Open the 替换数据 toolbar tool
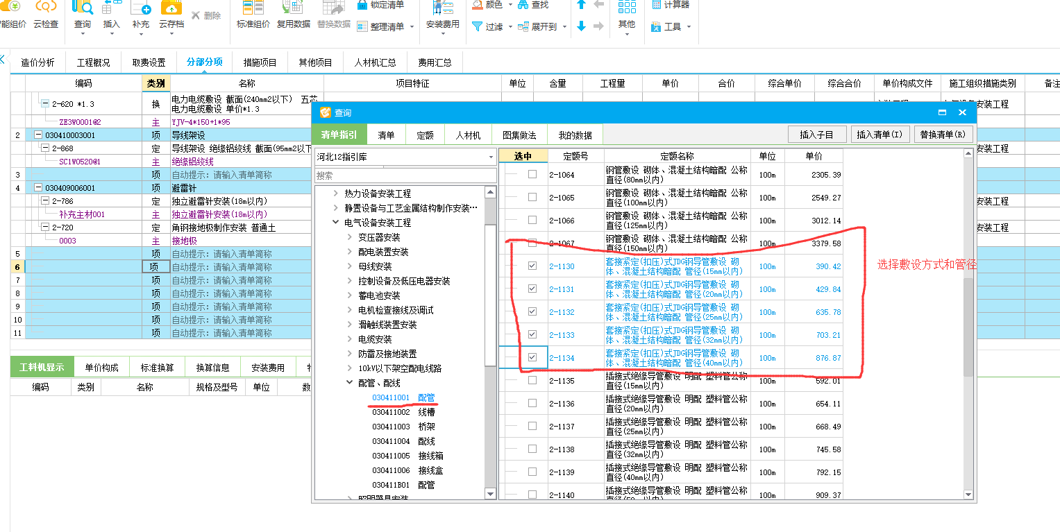This screenshot has width=1060, height=532. pyautogui.click(x=334, y=15)
